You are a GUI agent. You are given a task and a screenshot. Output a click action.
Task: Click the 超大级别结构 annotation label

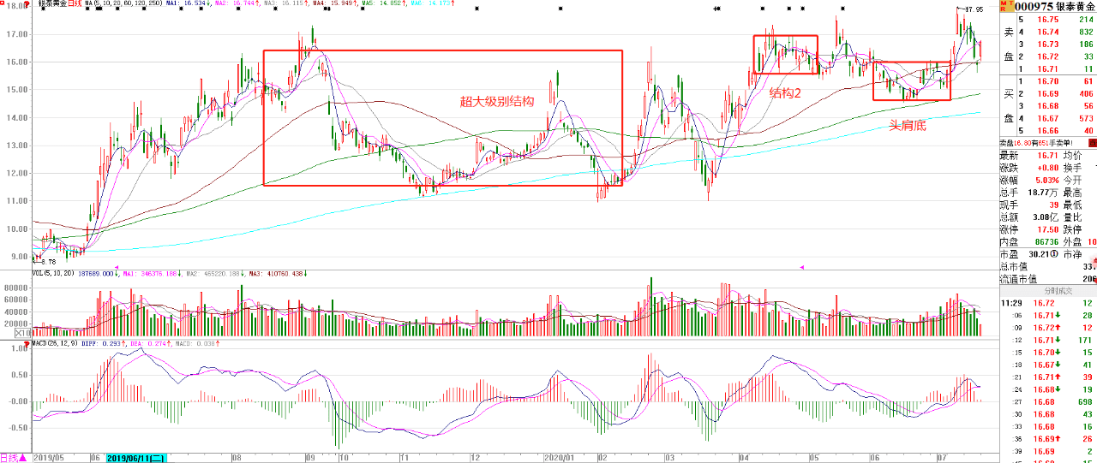coord(497,101)
